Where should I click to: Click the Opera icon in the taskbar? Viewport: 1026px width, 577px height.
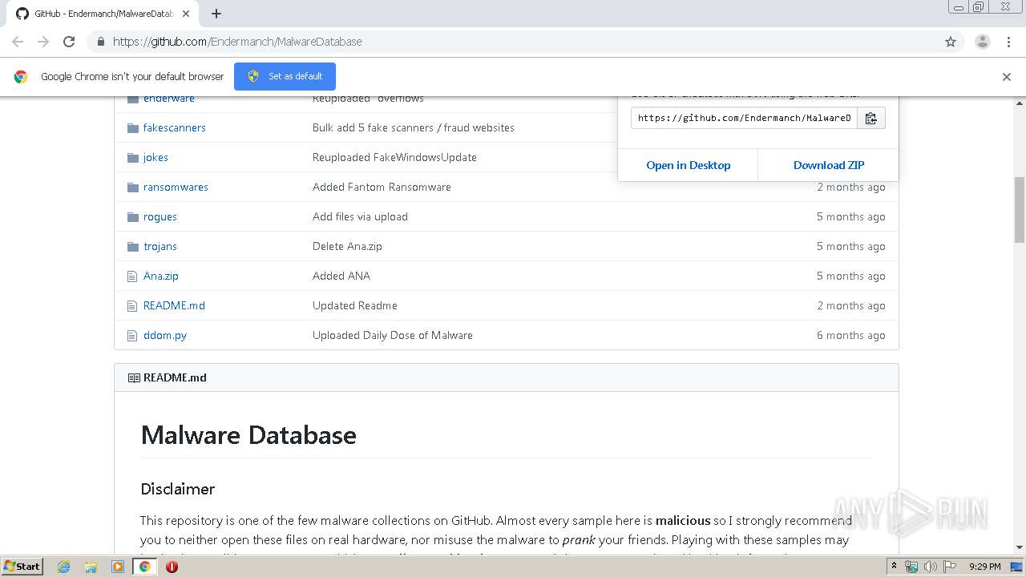[x=172, y=567]
